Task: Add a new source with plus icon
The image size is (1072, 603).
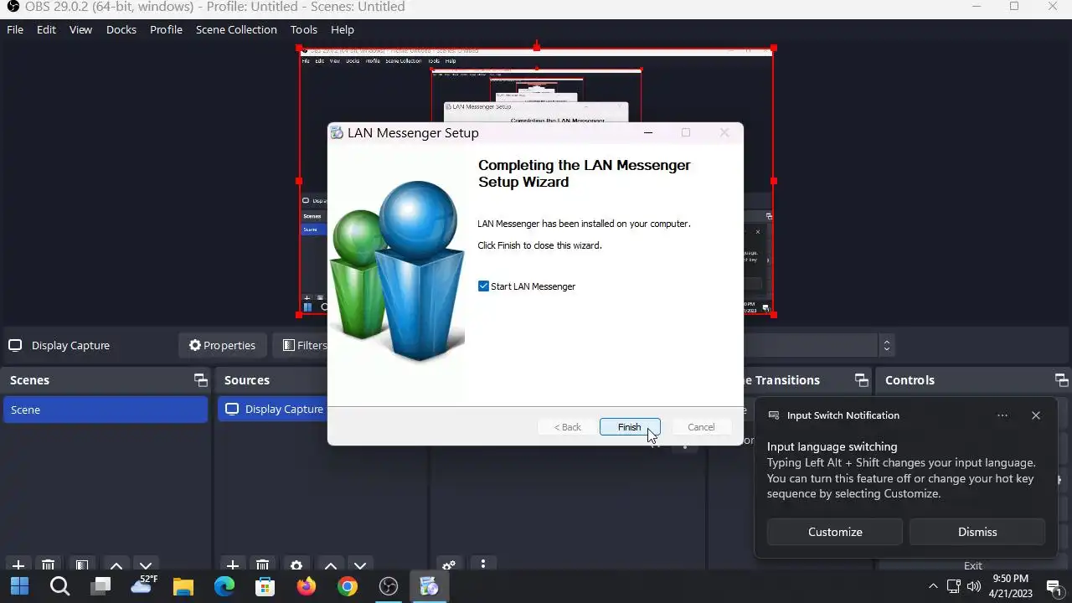Action: point(232,565)
